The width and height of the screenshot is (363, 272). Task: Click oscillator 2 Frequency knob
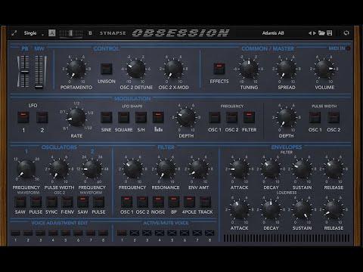pyautogui.click(x=92, y=168)
